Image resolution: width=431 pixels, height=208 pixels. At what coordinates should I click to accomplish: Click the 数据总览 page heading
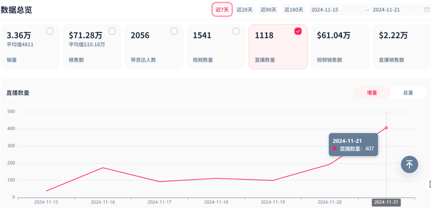pos(16,10)
